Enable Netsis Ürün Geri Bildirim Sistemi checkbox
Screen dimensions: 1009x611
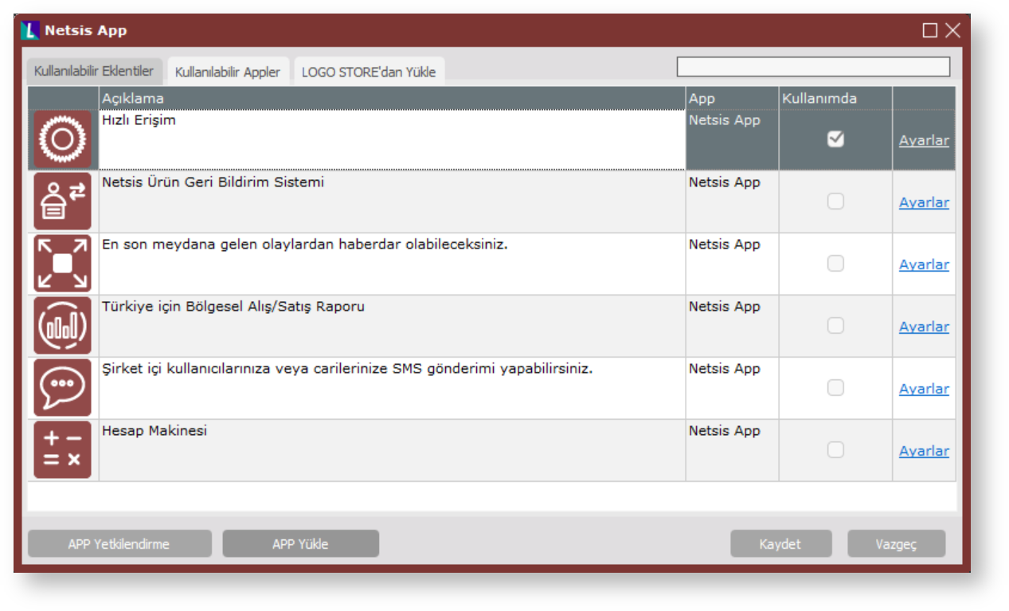click(x=835, y=202)
